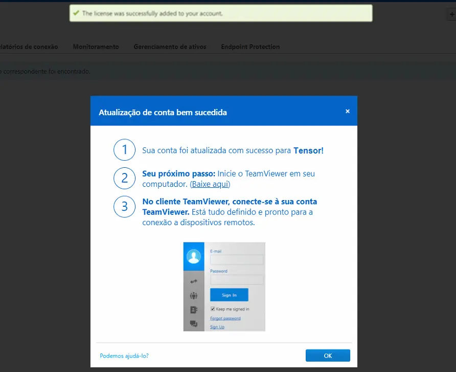Viewport: 456px width, 372px height.
Task: Close the Atualização de conta dialog
Action: (348, 111)
